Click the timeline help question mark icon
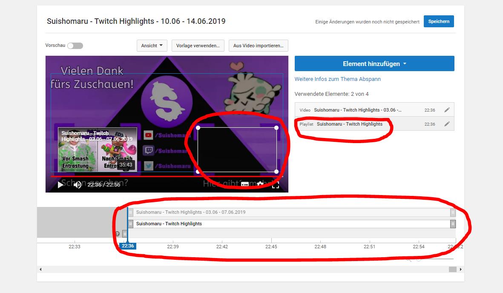This screenshot has height=293, width=503. coord(118,234)
